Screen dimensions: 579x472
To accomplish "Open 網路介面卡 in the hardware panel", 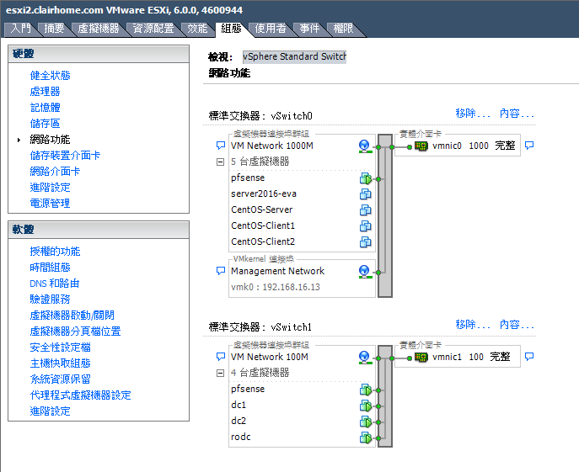I will coord(55,172).
